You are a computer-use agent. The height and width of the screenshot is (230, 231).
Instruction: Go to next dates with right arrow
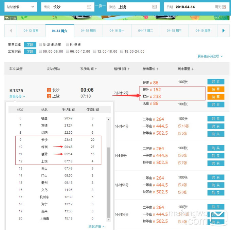(x=223, y=31)
